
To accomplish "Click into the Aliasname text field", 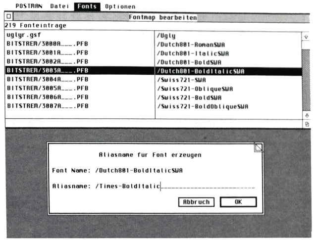I will click(x=208, y=186).
